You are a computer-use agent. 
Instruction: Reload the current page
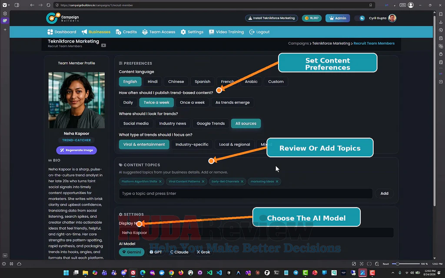point(49,5)
